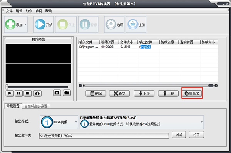This screenshot has width=231, height=153.
Task: Move the file down with 下移
Action: point(144,93)
